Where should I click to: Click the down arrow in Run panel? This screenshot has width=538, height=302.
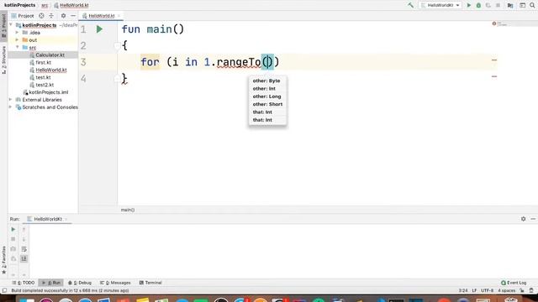(24, 239)
